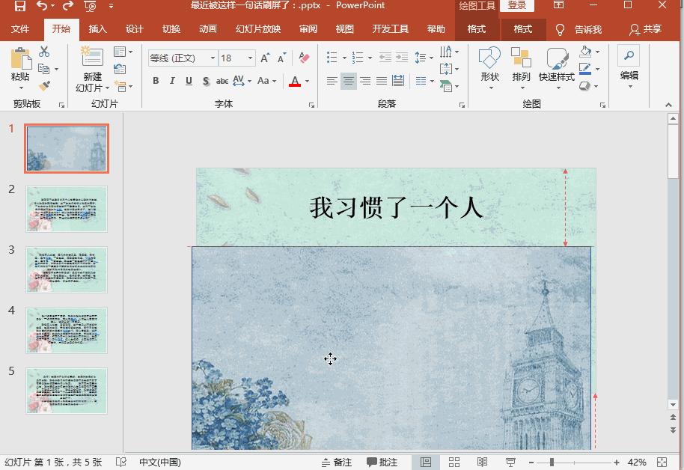This screenshot has width=684, height=470.
Task: Switch to Slide Sorter view icon
Action: pyautogui.click(x=454, y=461)
